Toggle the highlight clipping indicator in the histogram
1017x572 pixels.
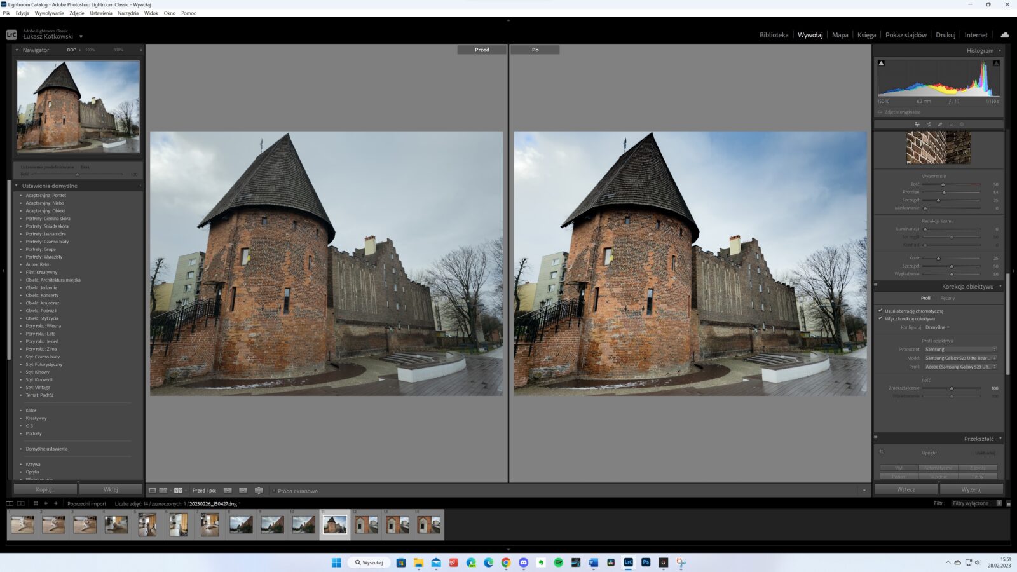pos(996,64)
